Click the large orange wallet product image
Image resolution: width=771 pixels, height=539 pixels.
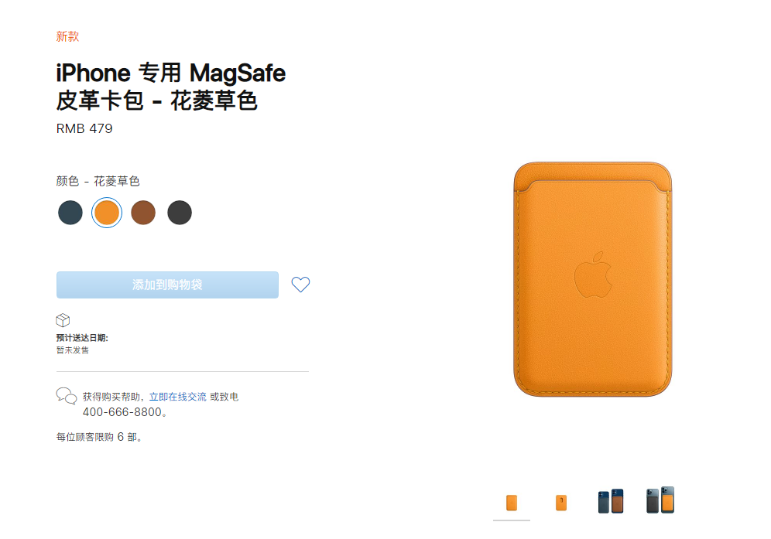pos(592,279)
